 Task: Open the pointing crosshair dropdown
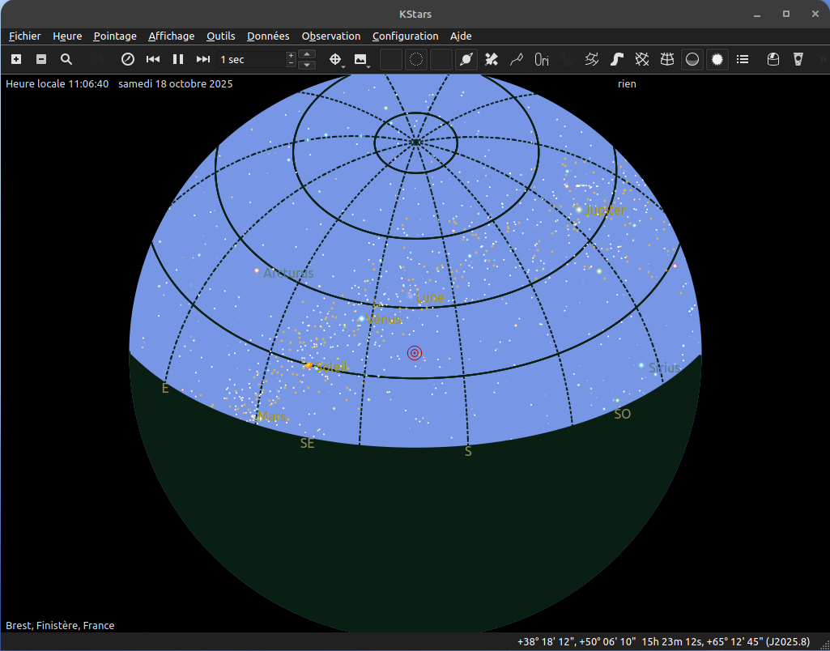point(336,59)
